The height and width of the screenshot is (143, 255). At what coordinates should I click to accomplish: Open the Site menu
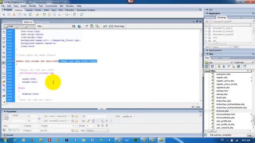61,6
